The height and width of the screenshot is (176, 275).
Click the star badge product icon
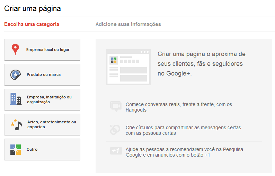click(x=16, y=74)
